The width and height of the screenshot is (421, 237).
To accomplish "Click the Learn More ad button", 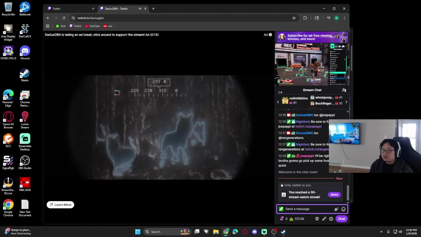I will coord(61,205).
